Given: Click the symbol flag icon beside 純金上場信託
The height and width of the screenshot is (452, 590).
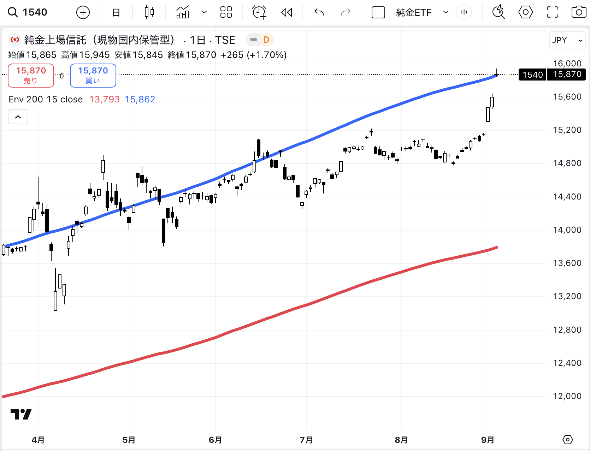Looking at the screenshot, I should [x=15, y=40].
